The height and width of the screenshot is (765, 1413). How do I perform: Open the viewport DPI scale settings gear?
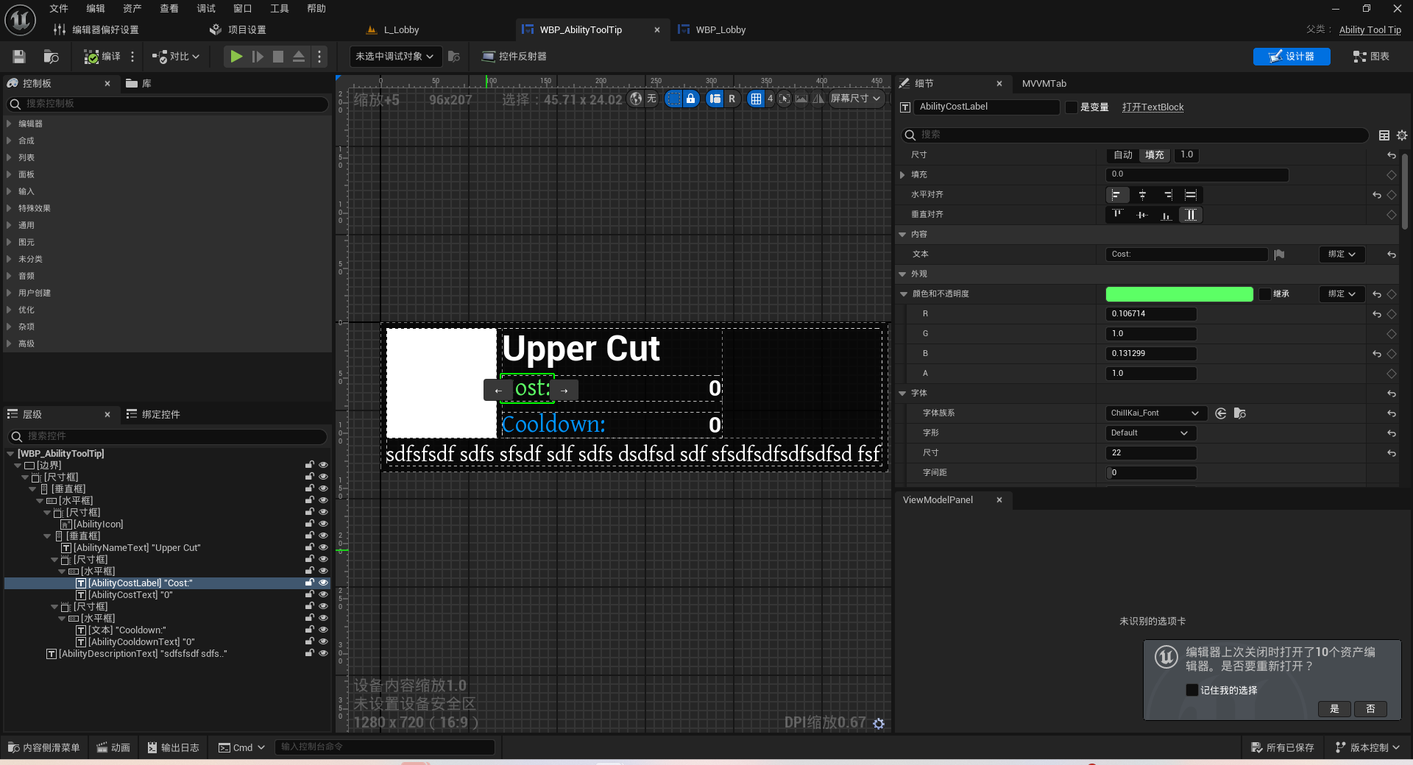[x=879, y=724]
